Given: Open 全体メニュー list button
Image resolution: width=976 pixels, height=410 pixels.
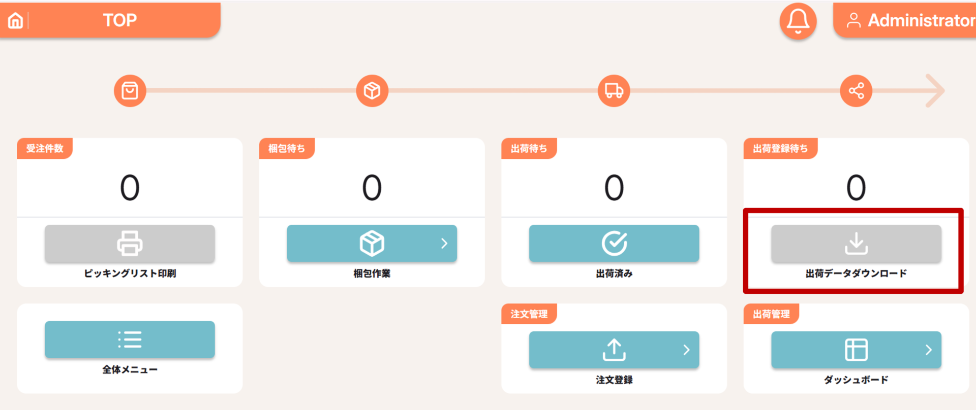Looking at the screenshot, I should pyautogui.click(x=130, y=339).
